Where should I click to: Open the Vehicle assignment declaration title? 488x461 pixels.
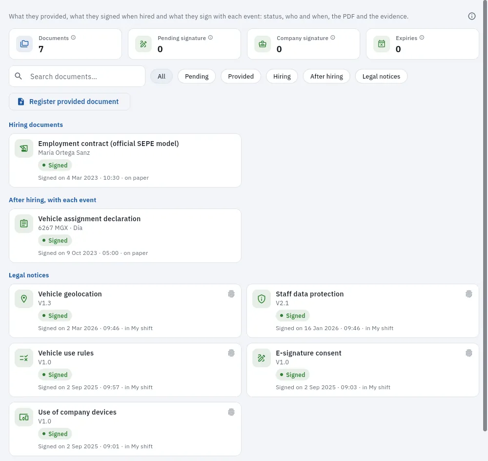click(89, 219)
